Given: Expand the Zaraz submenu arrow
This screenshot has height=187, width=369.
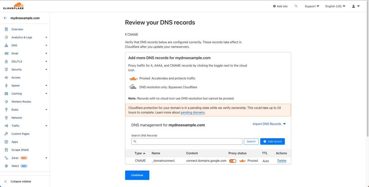Looking at the screenshot, I should click(46, 158).
